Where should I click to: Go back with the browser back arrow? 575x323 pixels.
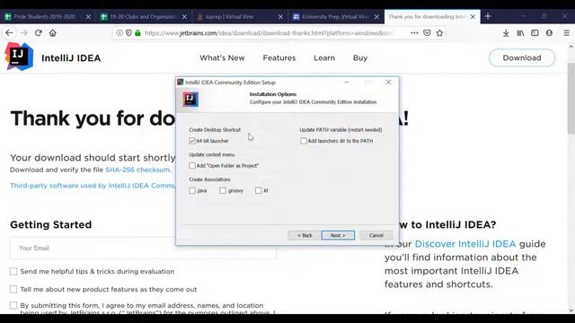[x=9, y=33]
